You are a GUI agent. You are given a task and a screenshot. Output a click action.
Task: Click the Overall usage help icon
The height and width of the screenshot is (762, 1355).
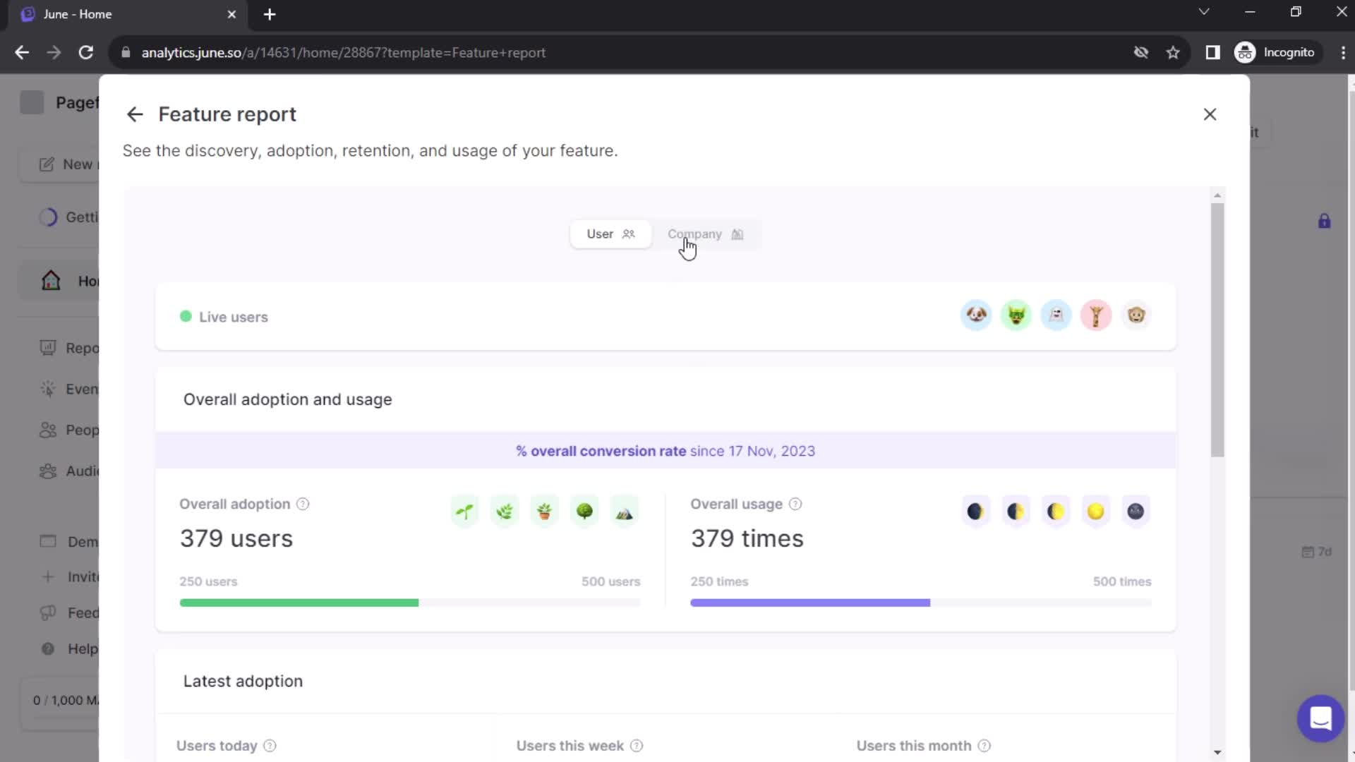point(795,504)
